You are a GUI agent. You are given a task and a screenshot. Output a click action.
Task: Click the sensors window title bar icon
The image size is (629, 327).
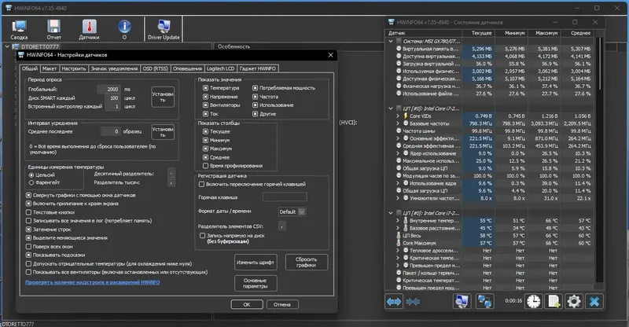click(x=391, y=22)
